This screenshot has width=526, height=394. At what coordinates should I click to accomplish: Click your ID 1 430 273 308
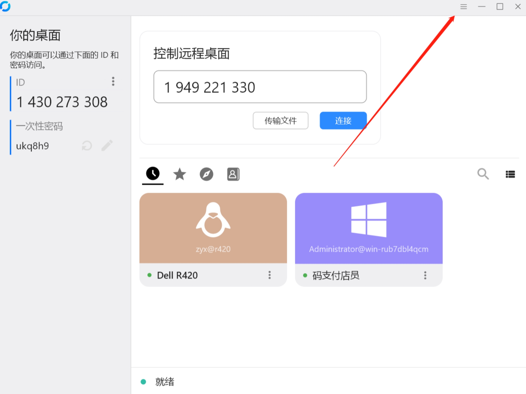click(62, 102)
